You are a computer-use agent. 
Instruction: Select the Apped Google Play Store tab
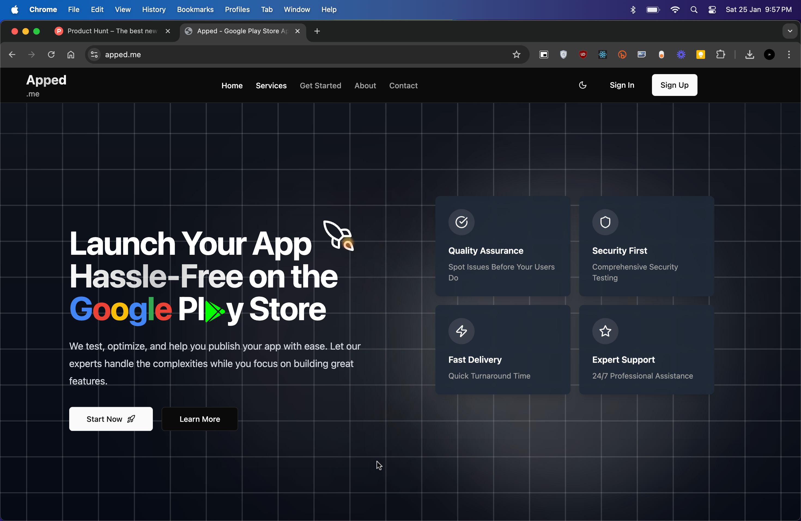click(x=242, y=31)
